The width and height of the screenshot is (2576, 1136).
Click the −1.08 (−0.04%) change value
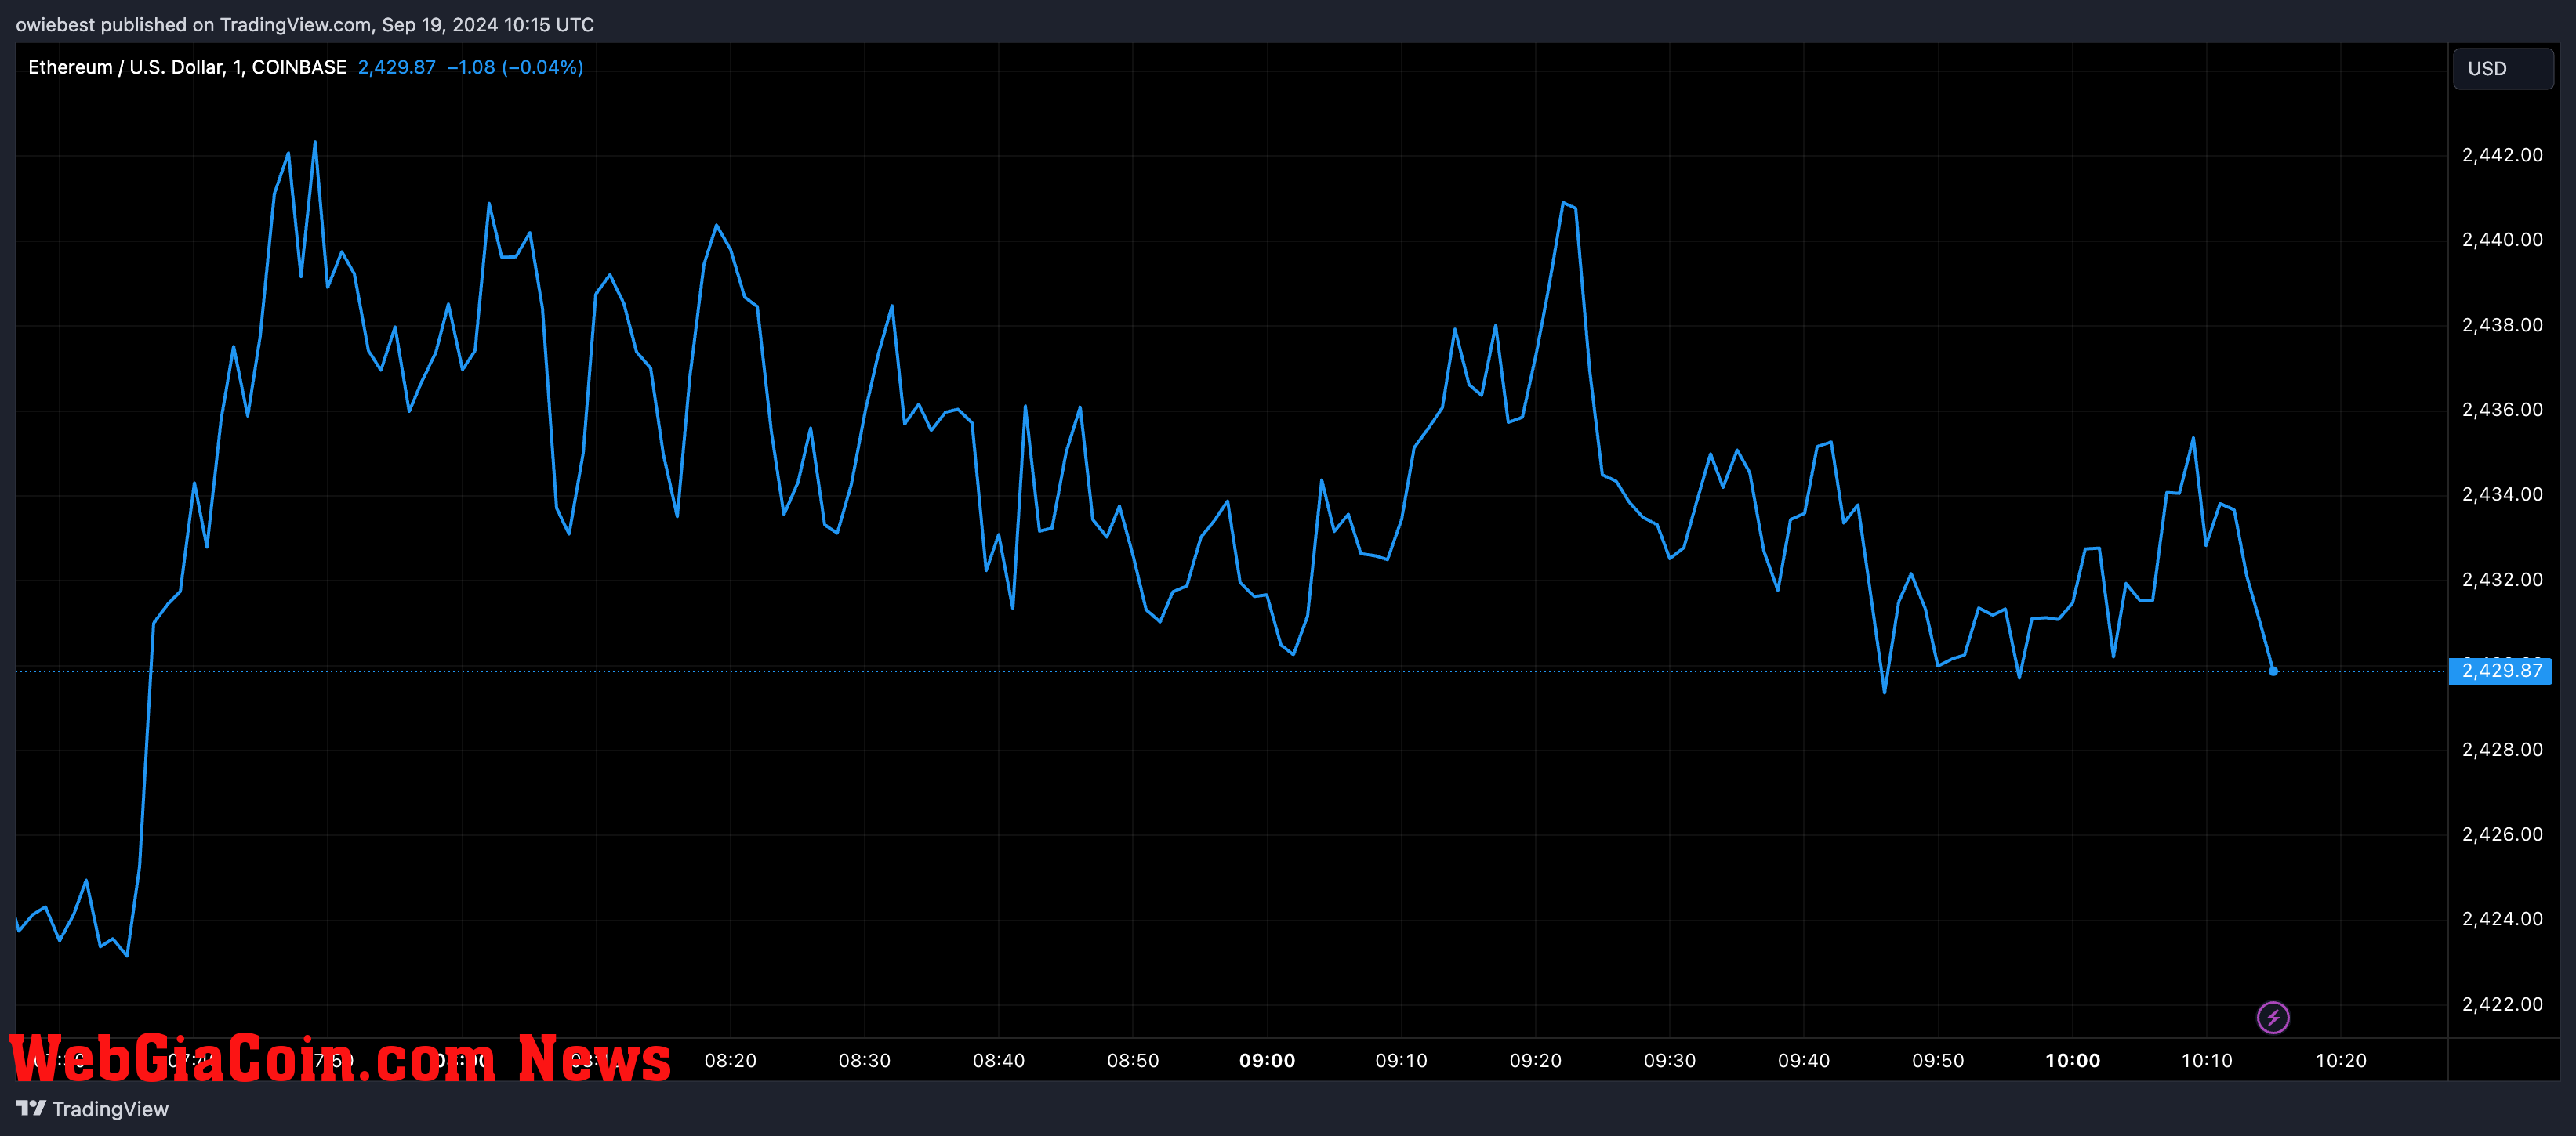coord(515,67)
